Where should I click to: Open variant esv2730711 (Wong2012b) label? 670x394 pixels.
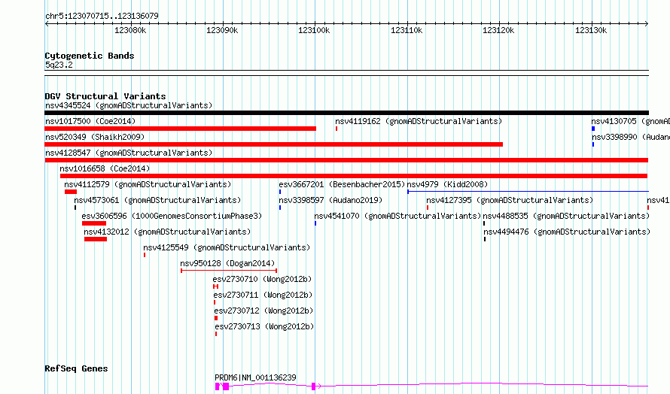(263, 295)
